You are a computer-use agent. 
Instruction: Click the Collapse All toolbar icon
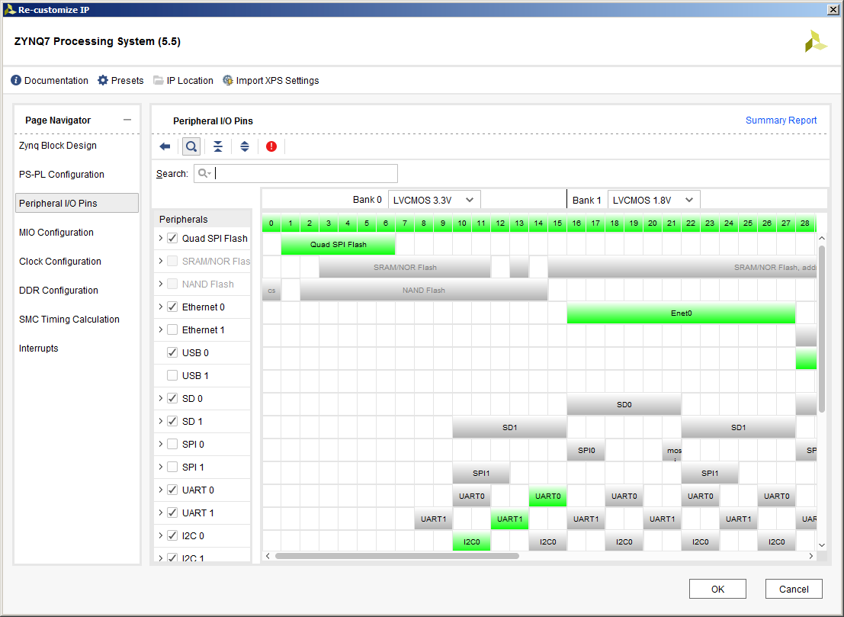(x=218, y=146)
